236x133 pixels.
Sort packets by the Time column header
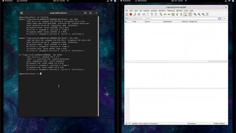pyautogui.click(x=134, y=22)
